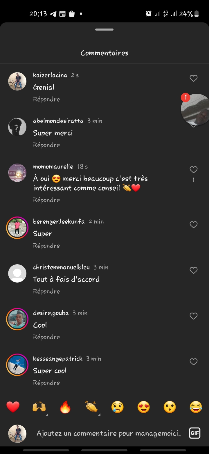Tap the comments sheet drag handle
The image size is (209, 454).
pyautogui.click(x=105, y=30)
